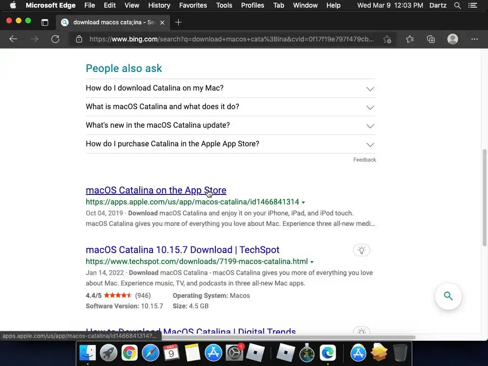Screen dimensions: 488x366
Task: Click the apps.apple.com green URL text
Action: (193, 202)
